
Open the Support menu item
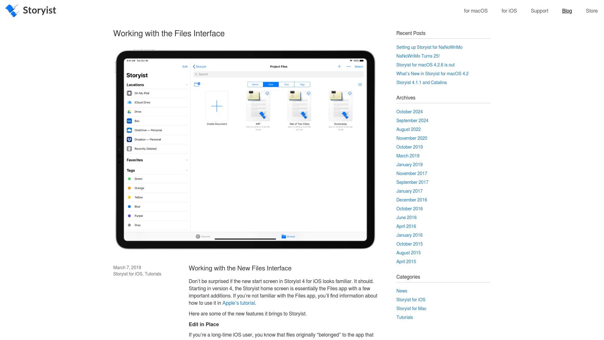coord(539,11)
